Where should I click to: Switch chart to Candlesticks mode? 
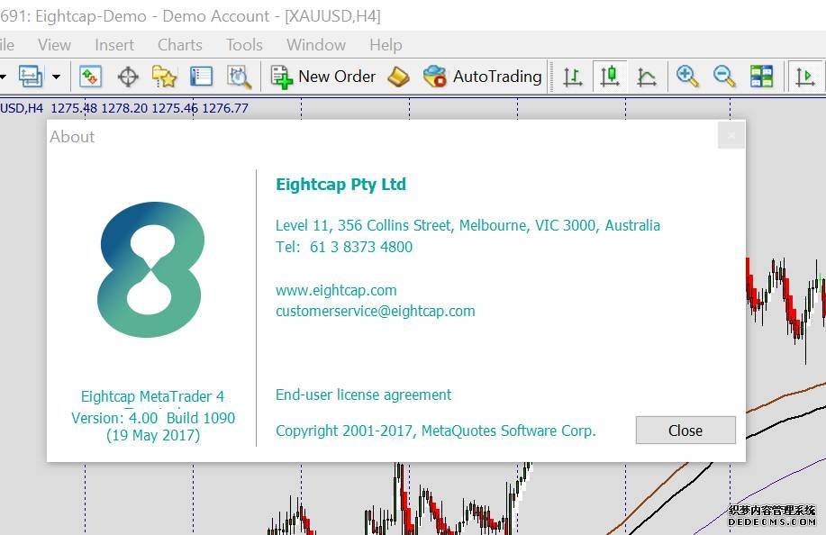[610, 77]
